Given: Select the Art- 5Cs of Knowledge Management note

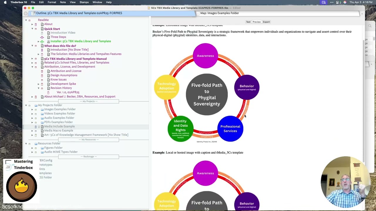Looking at the screenshot, I should (x=86, y=135).
